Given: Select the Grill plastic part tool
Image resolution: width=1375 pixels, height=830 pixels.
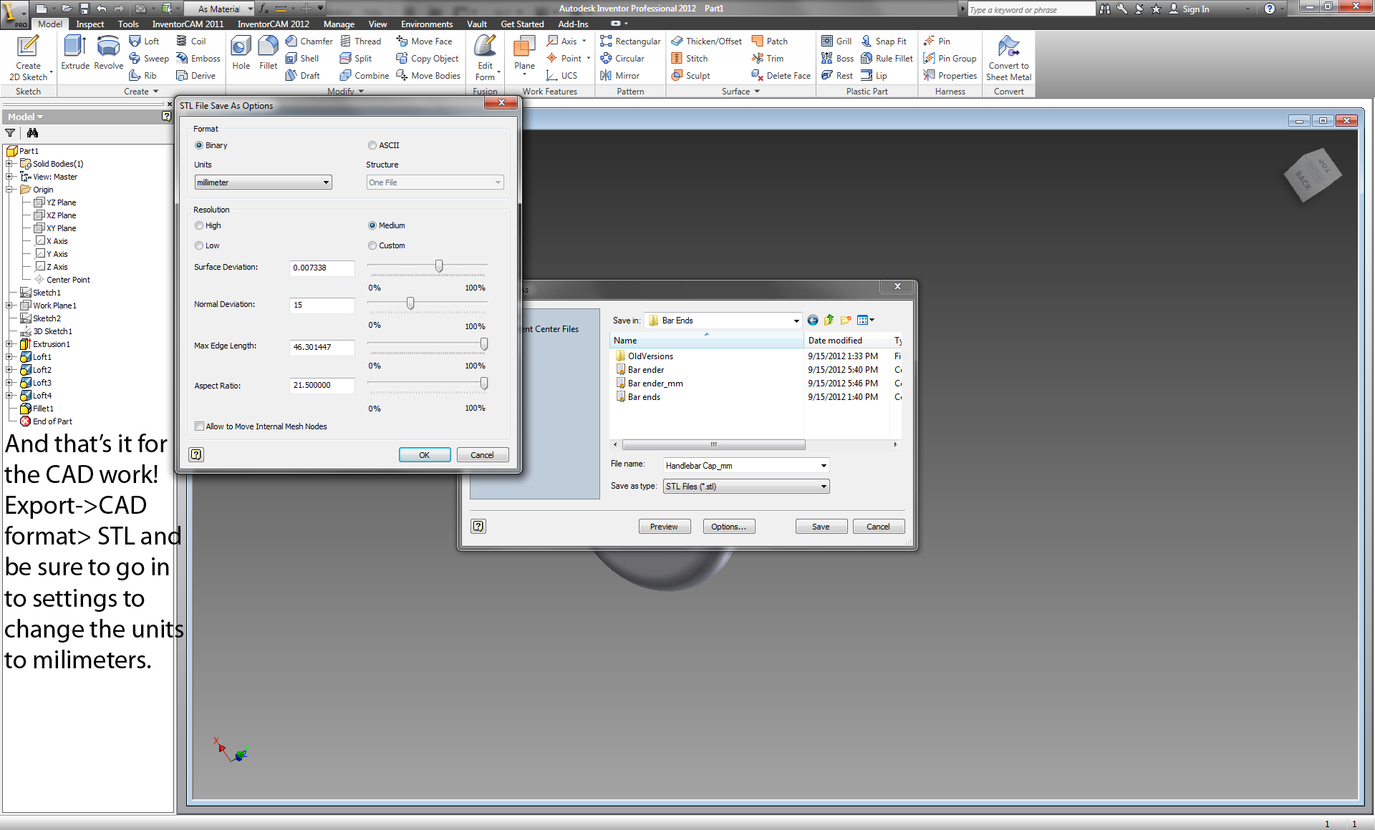Looking at the screenshot, I should (x=836, y=41).
